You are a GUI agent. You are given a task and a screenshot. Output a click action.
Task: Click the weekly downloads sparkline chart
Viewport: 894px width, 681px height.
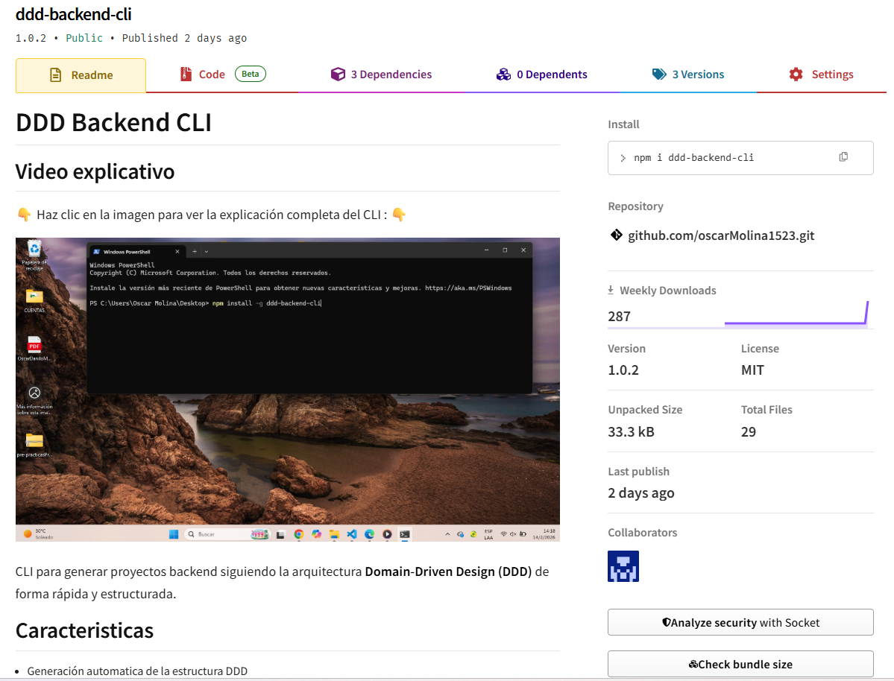(x=796, y=314)
